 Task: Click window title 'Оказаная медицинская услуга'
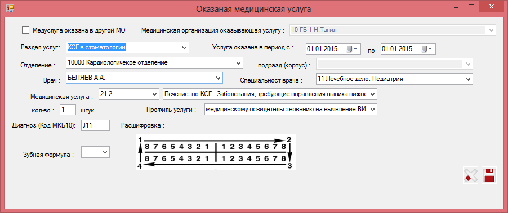(253, 9)
